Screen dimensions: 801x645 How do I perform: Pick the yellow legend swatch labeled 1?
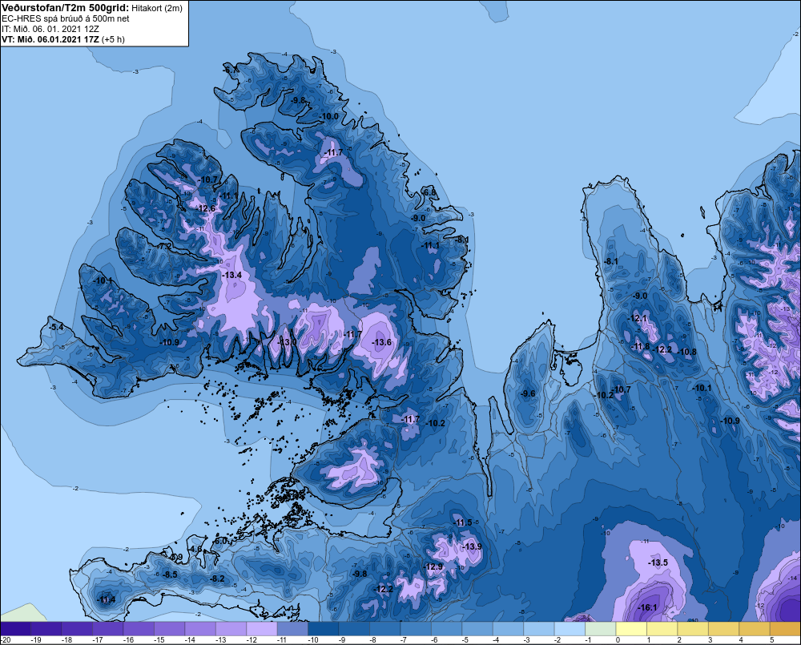click(662, 628)
